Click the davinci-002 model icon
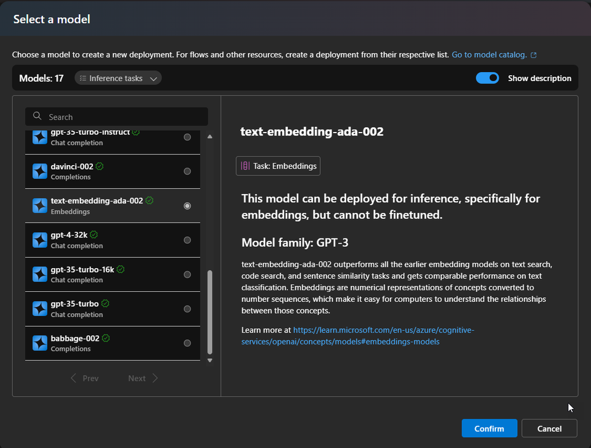591x448 pixels. 40,172
